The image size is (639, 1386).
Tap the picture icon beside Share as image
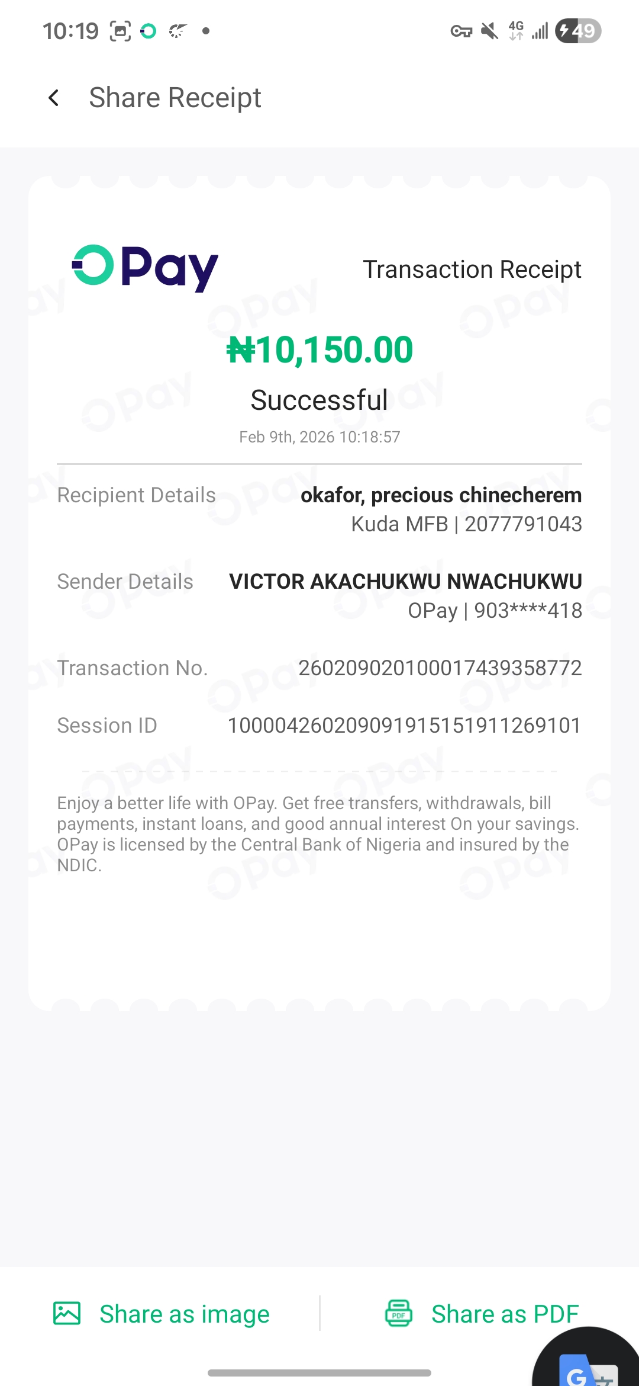pos(67,1313)
